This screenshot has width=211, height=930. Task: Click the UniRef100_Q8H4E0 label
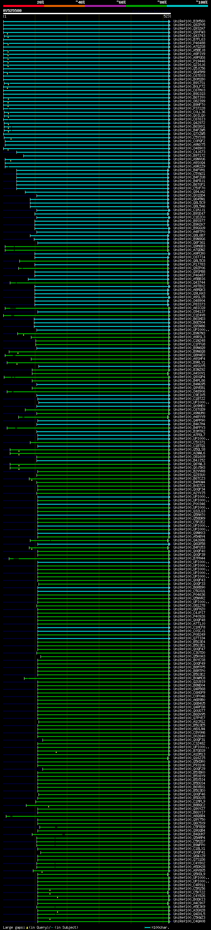(189, 355)
